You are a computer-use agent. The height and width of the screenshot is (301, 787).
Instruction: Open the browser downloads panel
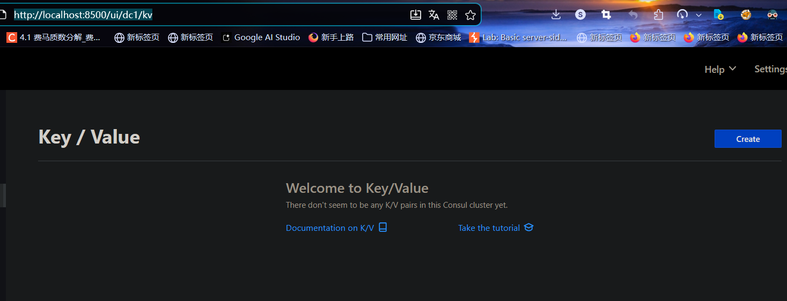pyautogui.click(x=556, y=15)
